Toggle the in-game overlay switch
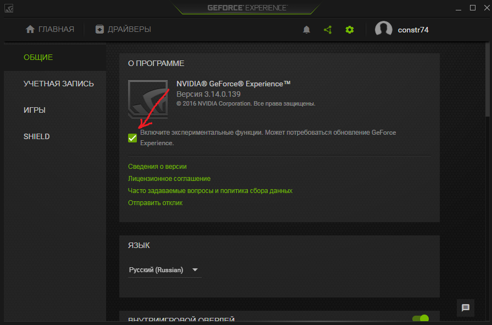This screenshot has width=492, height=325. pos(421,319)
